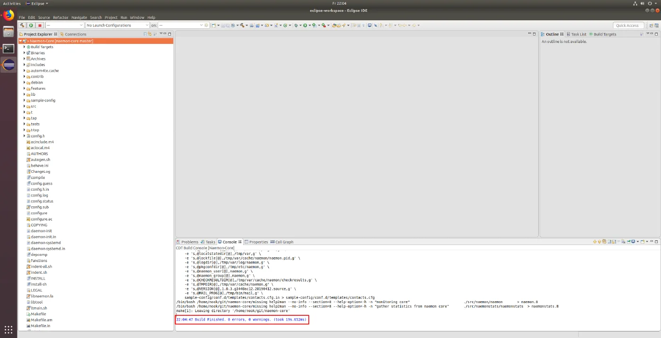Open Activities overview in top bar
The height and width of the screenshot is (338, 661).
(12, 3)
